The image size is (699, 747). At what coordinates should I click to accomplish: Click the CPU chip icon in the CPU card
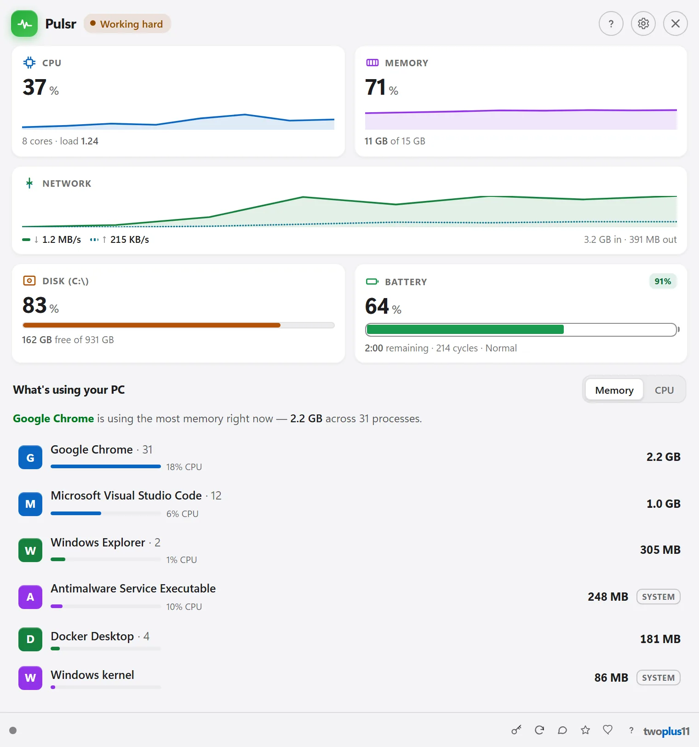click(x=29, y=63)
